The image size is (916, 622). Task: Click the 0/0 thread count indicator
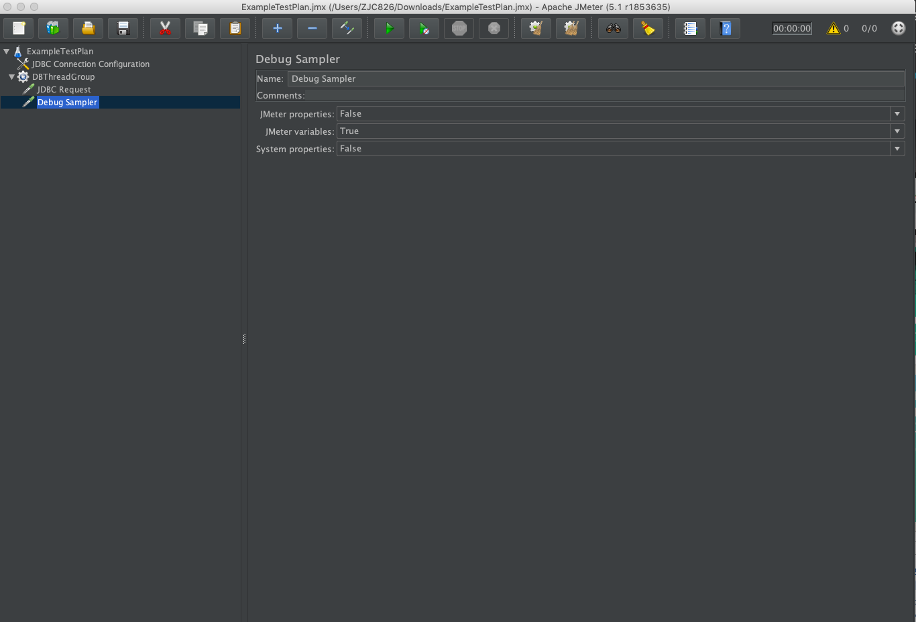click(x=869, y=28)
